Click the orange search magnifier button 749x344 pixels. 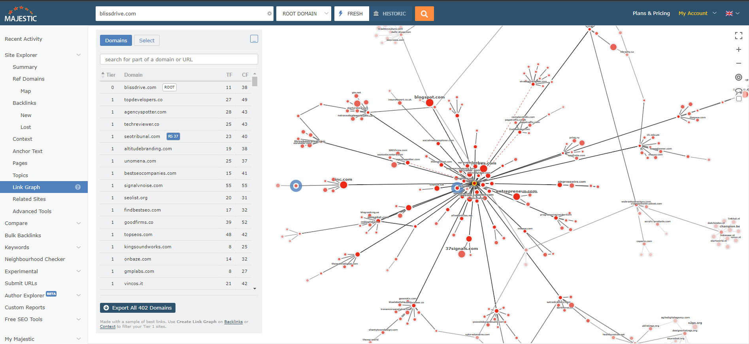(x=424, y=13)
